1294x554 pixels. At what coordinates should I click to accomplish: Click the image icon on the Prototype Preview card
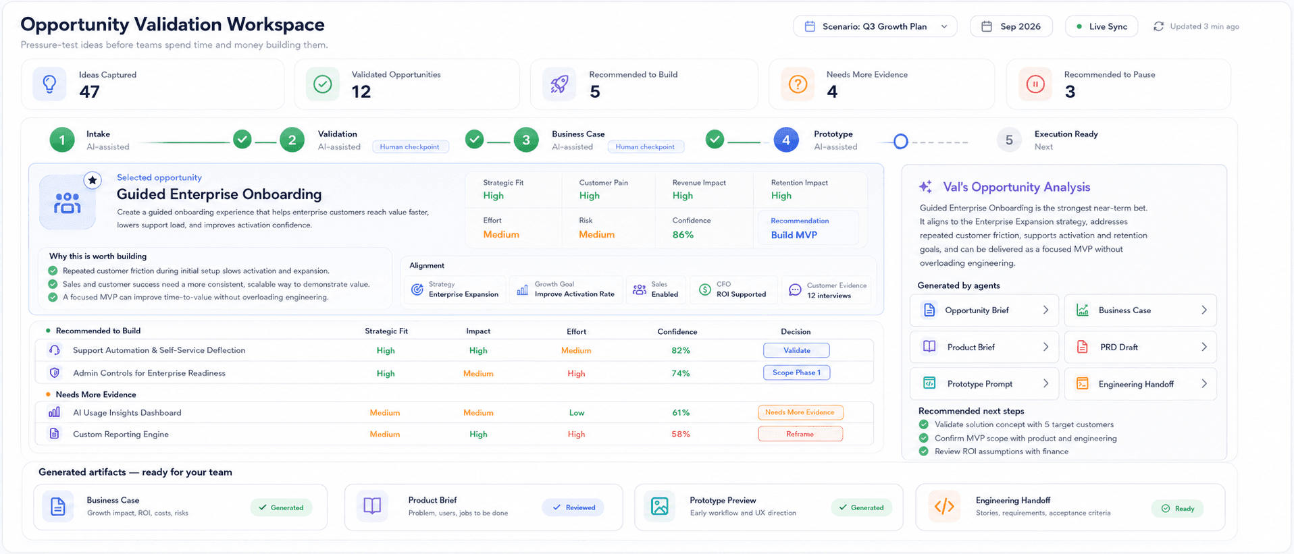(x=660, y=506)
